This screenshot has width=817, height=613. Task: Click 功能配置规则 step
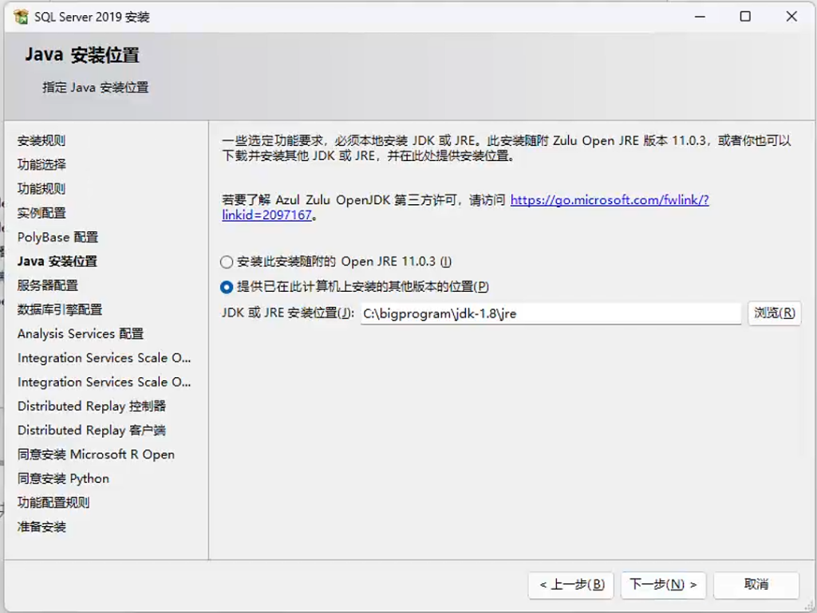pyautogui.click(x=53, y=503)
